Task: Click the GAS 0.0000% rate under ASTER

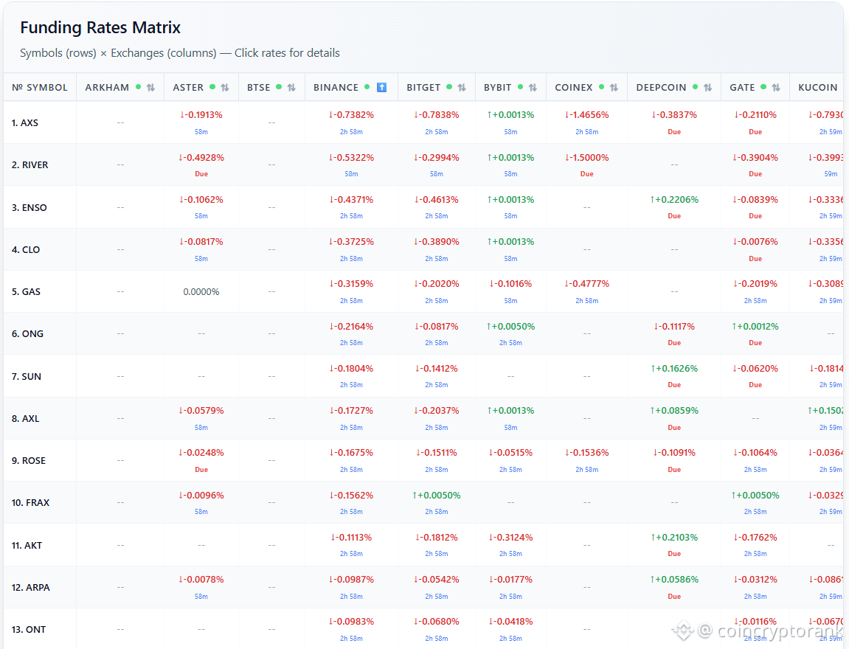Action: [201, 291]
